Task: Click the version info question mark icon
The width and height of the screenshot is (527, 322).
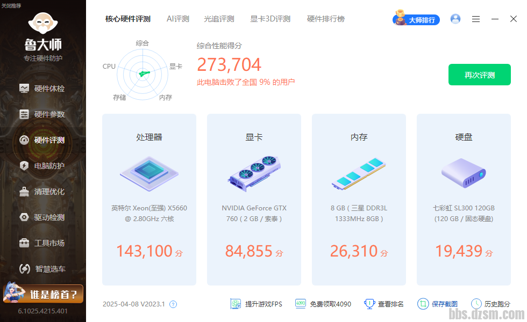Action: click(173, 304)
